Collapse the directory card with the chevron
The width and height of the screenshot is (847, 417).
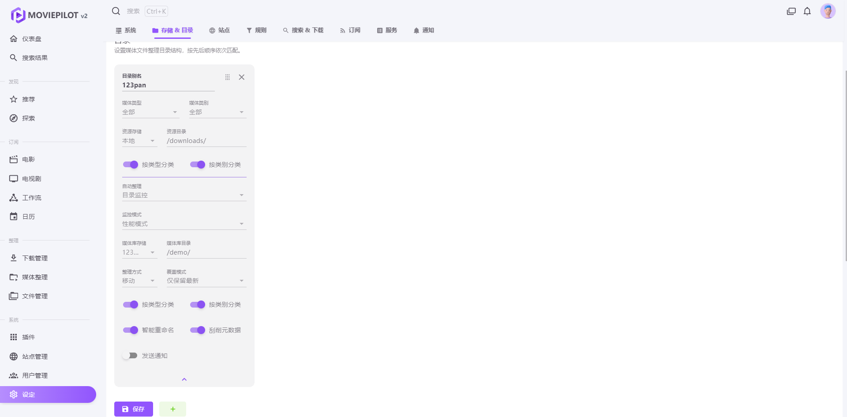(x=184, y=379)
